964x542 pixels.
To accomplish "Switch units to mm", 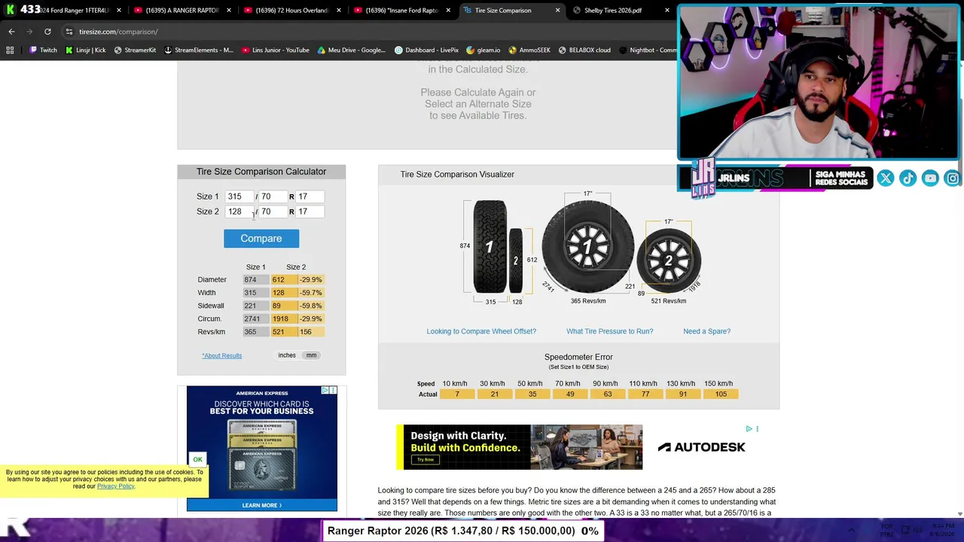I will point(311,355).
